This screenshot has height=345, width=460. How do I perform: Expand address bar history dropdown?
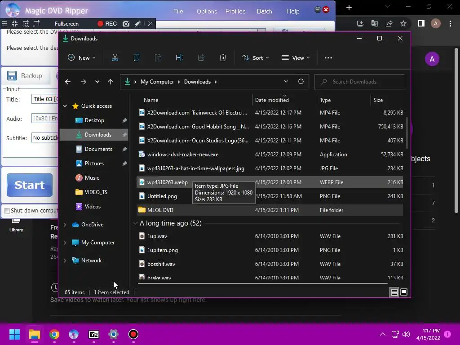[286, 82]
